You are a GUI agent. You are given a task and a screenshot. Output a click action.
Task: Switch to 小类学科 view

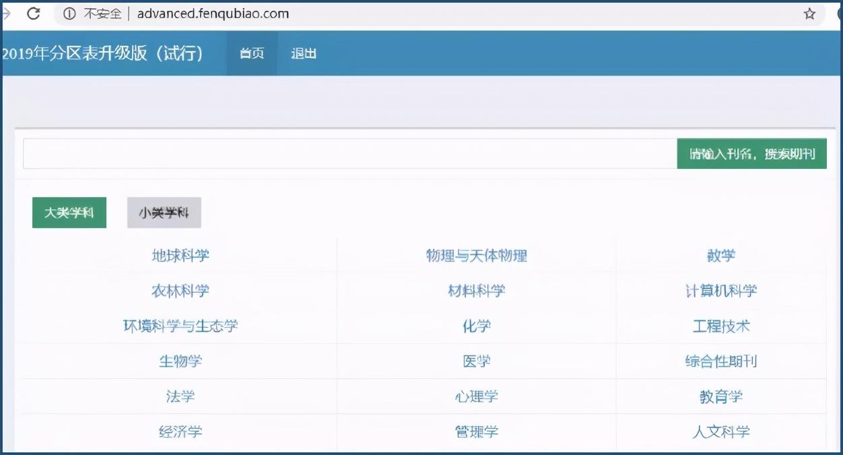pyautogui.click(x=164, y=211)
